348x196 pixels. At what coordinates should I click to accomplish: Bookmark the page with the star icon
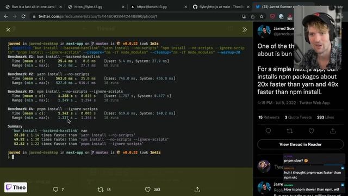tap(262, 16)
